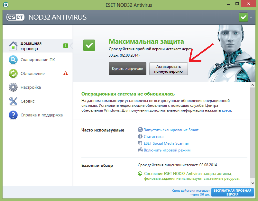Viewport: 258px width, 201px height.
Task: Click the gamepad icon for gamer mode
Action: [140, 150]
